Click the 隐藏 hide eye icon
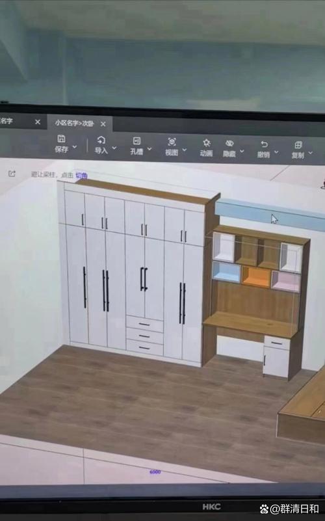Viewport: 325px width, 521px height. pyautogui.click(x=229, y=144)
